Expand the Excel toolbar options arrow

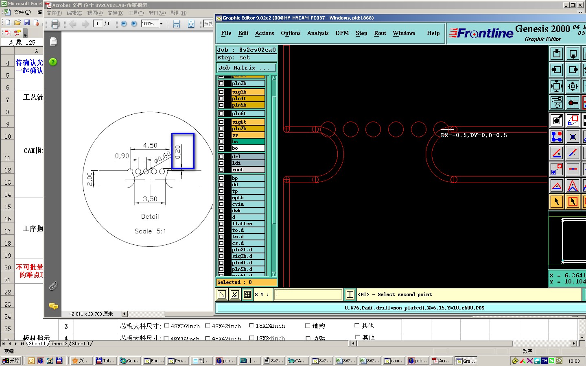pos(26,35)
